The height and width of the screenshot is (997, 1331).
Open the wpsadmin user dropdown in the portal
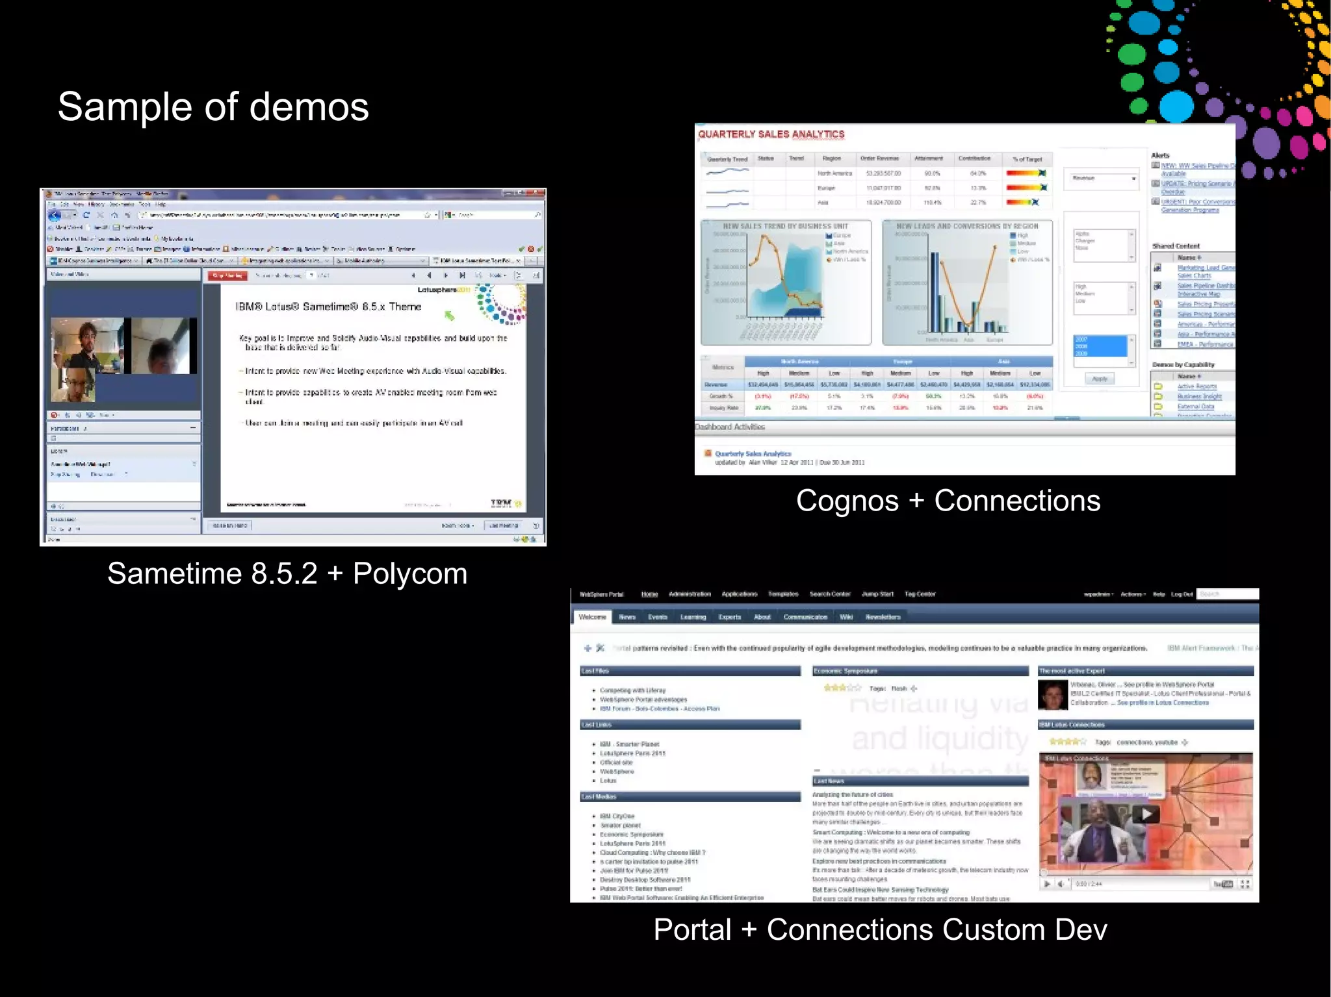pos(1098,594)
